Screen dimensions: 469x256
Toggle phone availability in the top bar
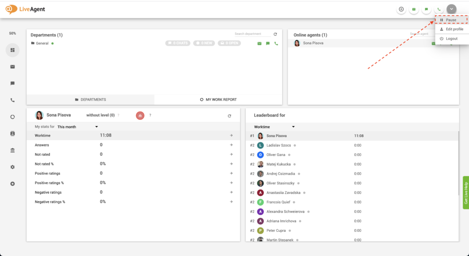pyautogui.click(x=439, y=9)
